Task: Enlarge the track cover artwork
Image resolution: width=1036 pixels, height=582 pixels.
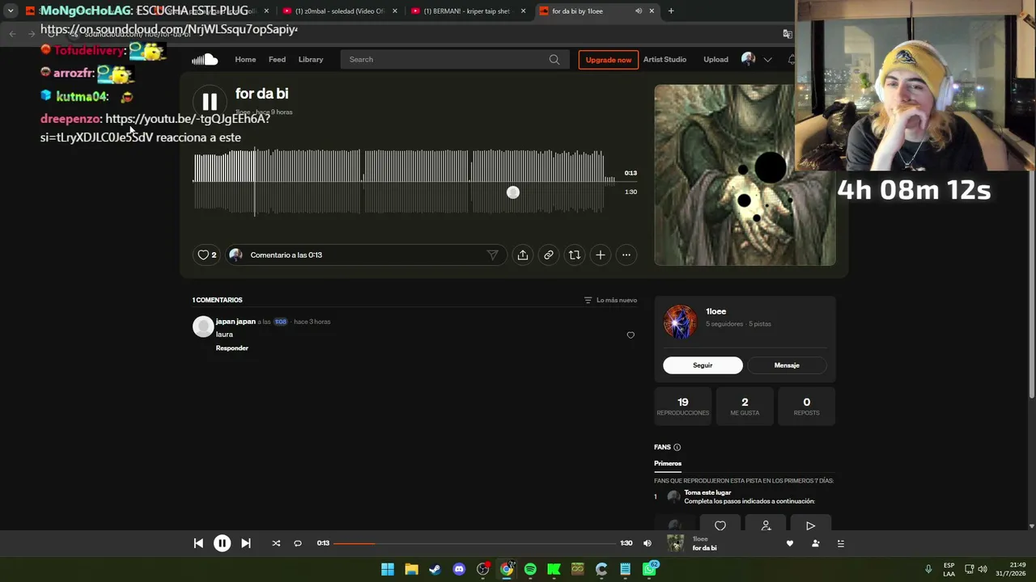Action: coord(745,175)
